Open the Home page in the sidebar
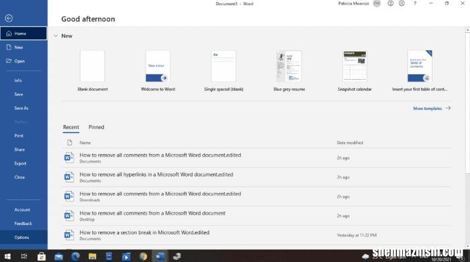The width and height of the screenshot is (470, 262). point(24,34)
